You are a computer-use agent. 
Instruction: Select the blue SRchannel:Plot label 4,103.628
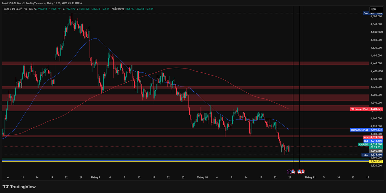(366, 130)
